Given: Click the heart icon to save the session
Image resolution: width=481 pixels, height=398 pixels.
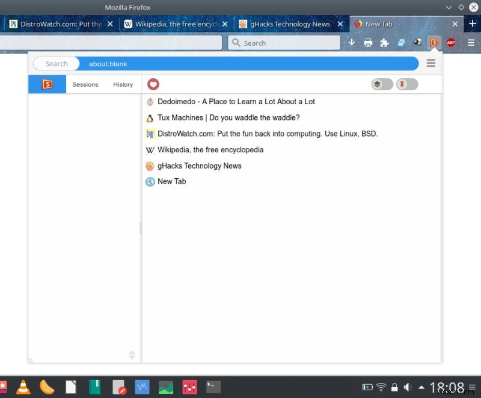Looking at the screenshot, I should tap(153, 84).
